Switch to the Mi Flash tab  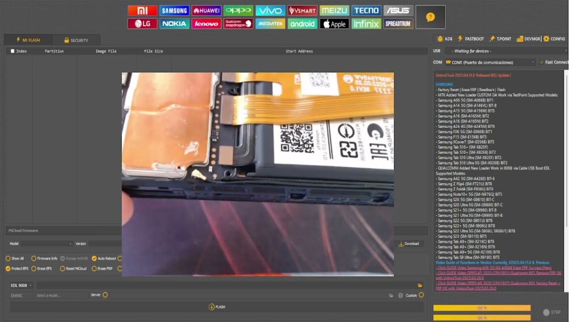click(x=28, y=40)
